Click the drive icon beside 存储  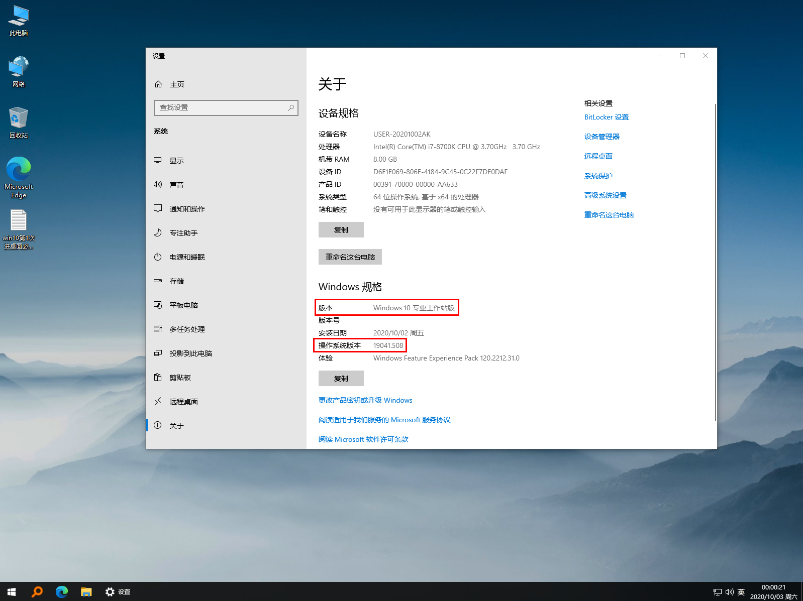pos(158,281)
